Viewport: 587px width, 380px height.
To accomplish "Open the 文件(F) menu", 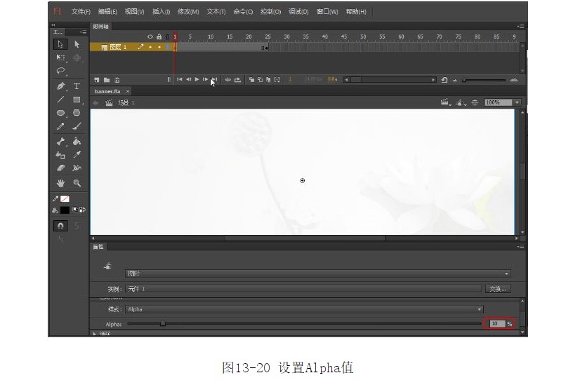I will [x=81, y=12].
